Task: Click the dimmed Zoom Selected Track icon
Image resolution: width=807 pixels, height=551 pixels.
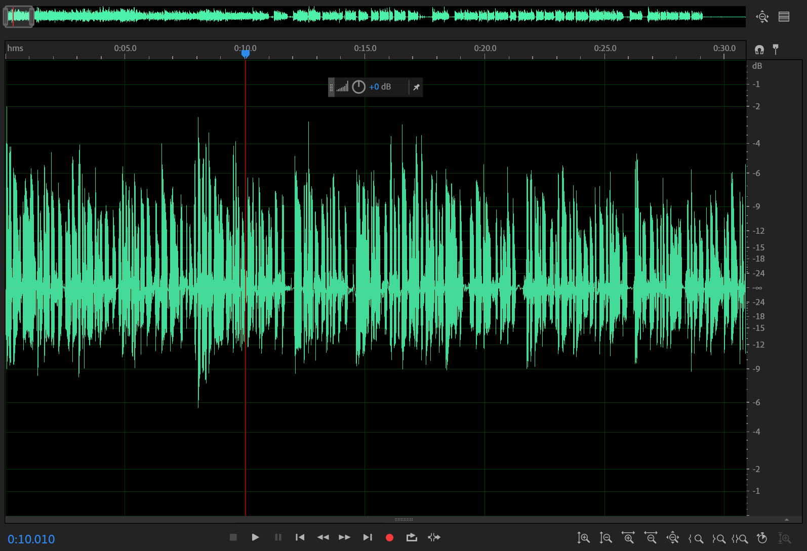Action: click(x=784, y=538)
